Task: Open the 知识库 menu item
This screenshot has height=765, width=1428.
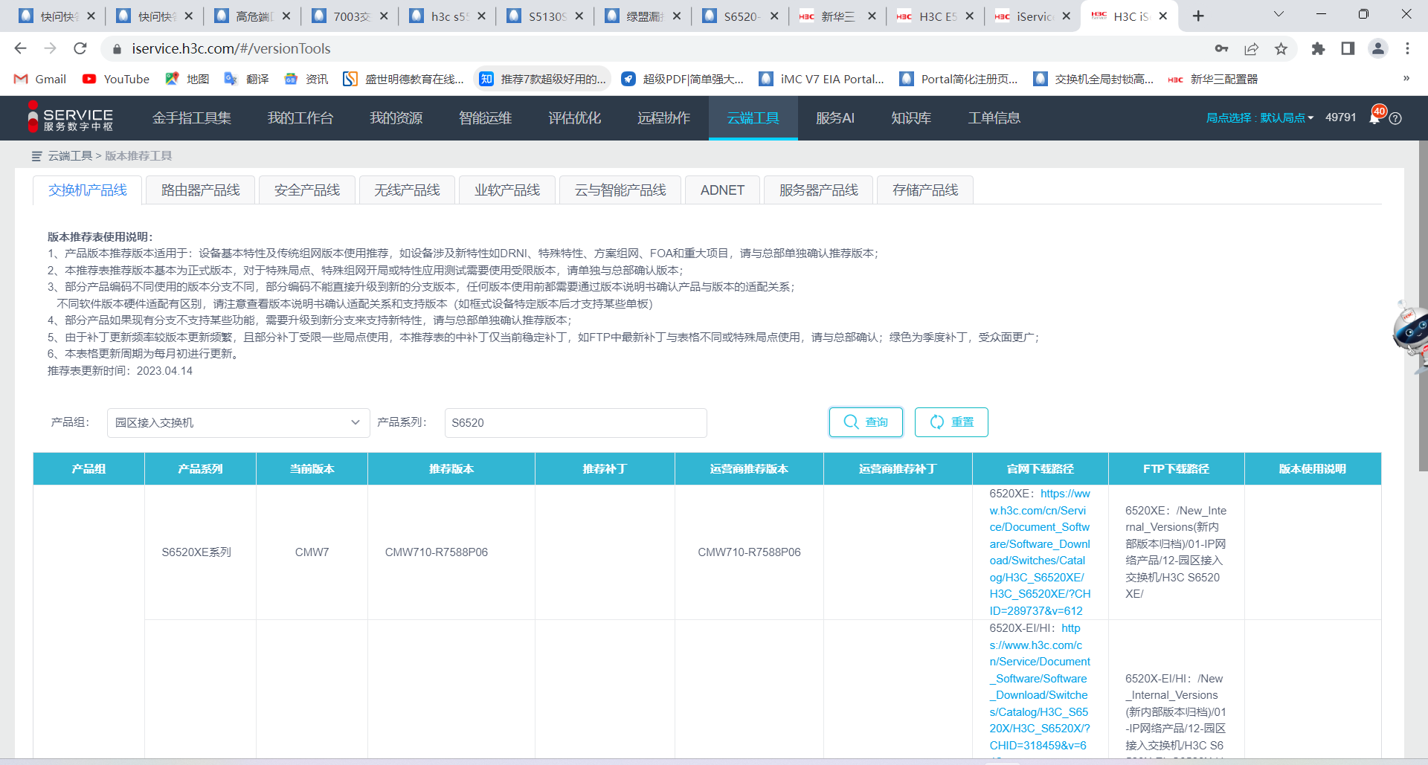Action: pos(910,118)
